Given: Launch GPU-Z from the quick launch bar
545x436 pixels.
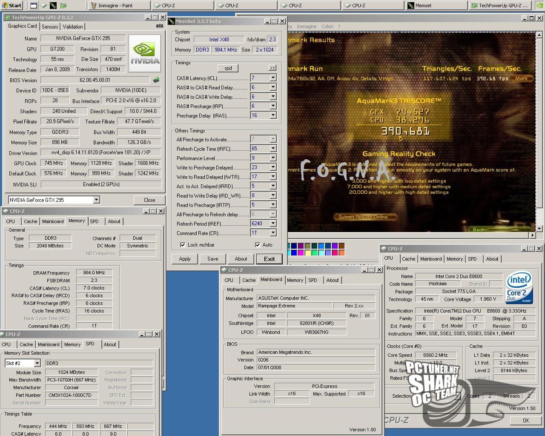Looking at the screenshot, I should (x=63, y=6).
